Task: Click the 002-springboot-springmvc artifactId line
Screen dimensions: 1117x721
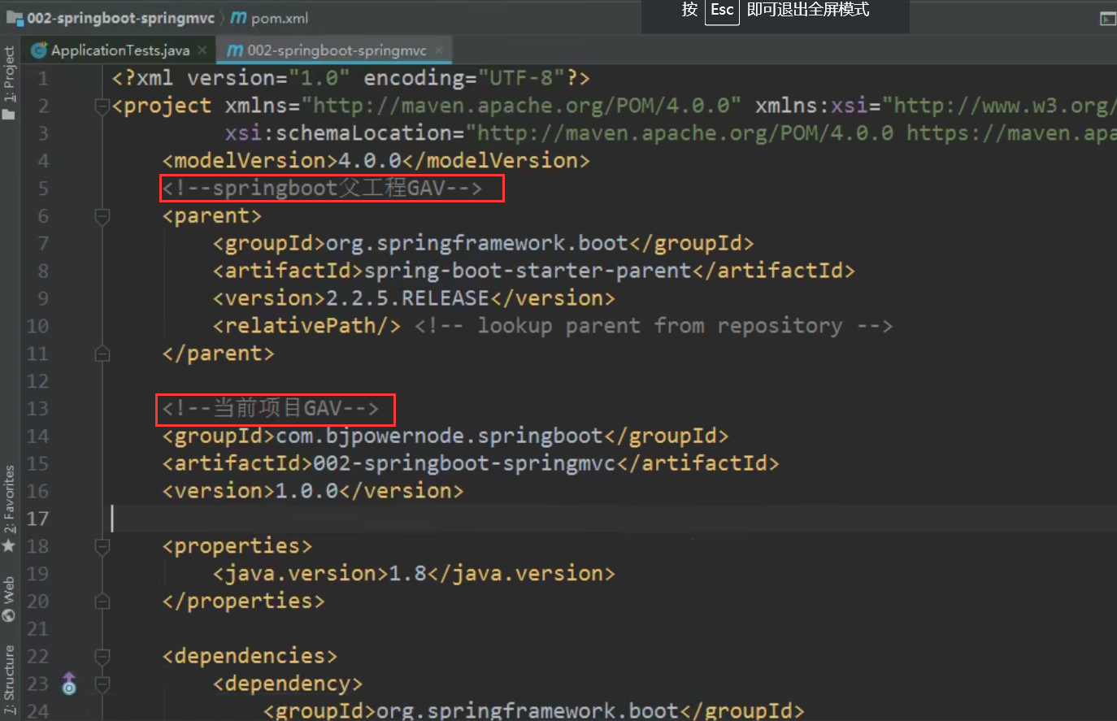Action: (471, 463)
